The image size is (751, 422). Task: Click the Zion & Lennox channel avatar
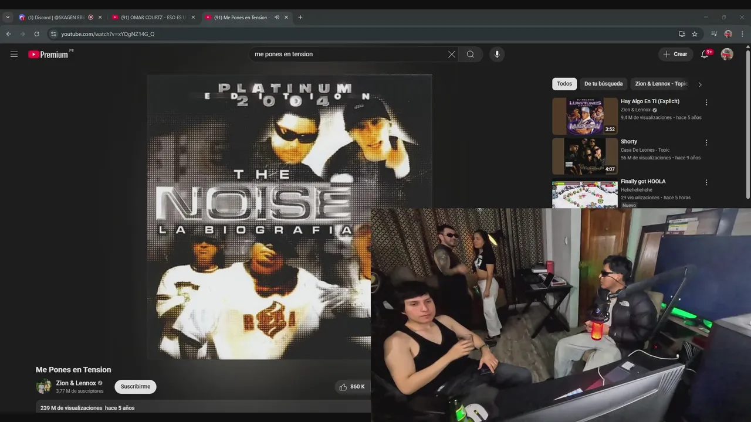pyautogui.click(x=43, y=386)
